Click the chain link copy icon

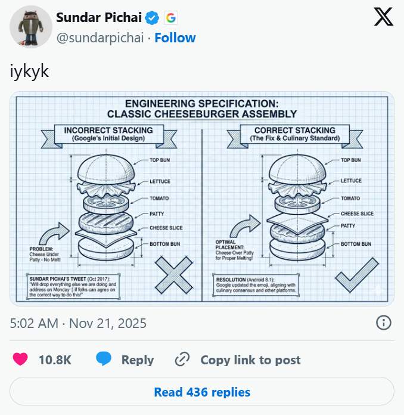[x=182, y=360]
